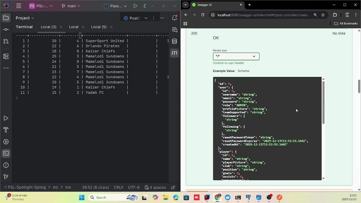Change CRLF line separator in status bar
Image resolution: width=361 pixels, height=203 pixels.
(119, 187)
